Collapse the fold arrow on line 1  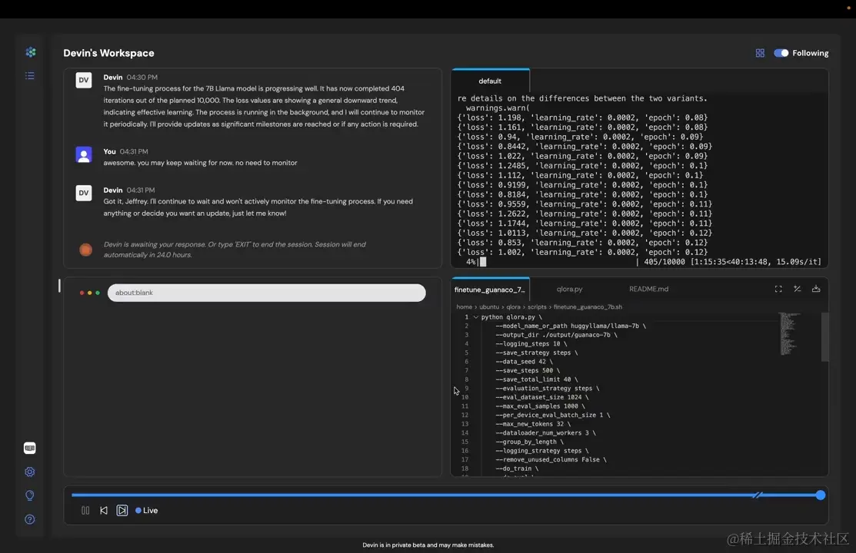click(x=476, y=317)
